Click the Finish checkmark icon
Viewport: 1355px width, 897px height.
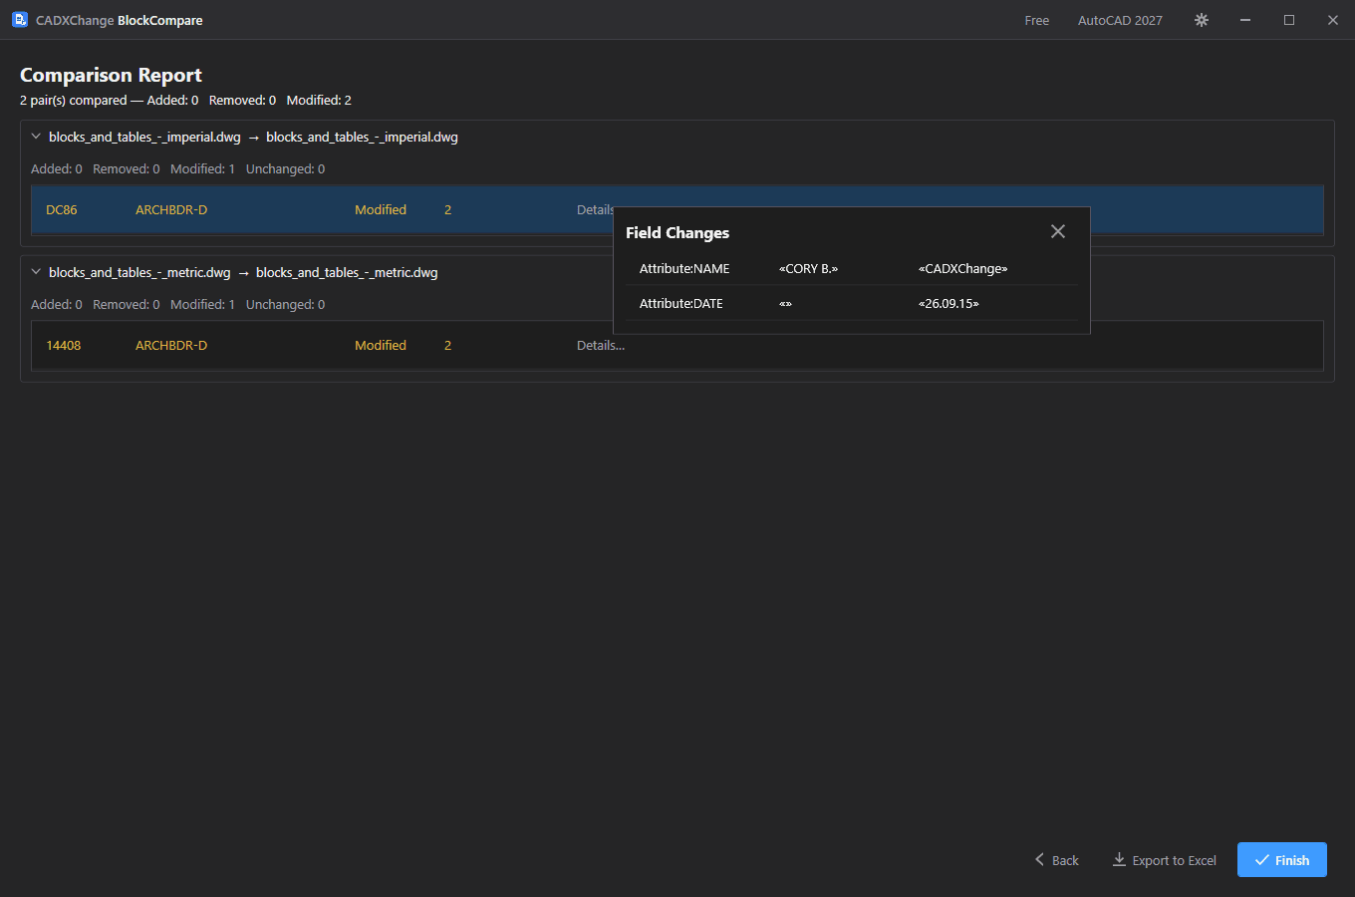tap(1262, 859)
